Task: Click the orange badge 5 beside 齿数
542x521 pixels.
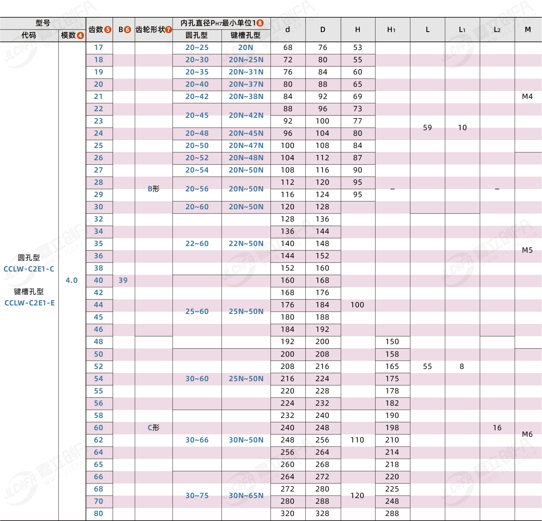Action: tap(108, 30)
